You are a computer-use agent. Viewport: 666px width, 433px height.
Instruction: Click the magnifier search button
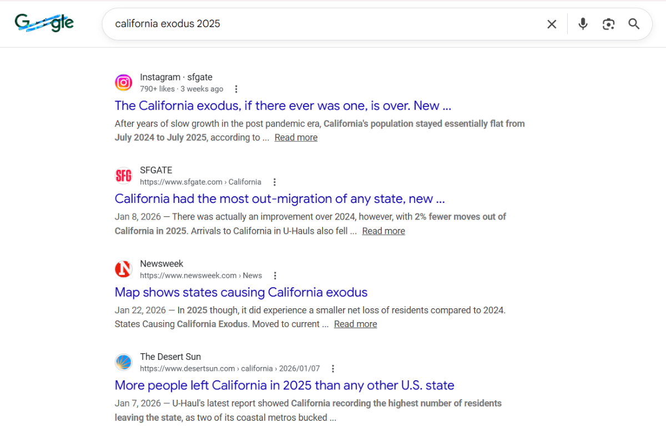(634, 24)
